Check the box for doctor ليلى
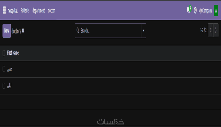The height and width of the screenshot is (127, 221). pyautogui.click(x=4, y=86)
